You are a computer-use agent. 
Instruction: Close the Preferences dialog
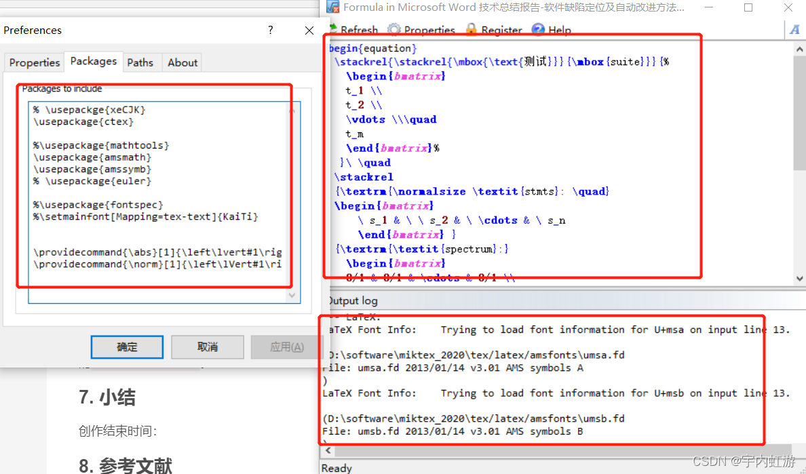click(x=309, y=31)
